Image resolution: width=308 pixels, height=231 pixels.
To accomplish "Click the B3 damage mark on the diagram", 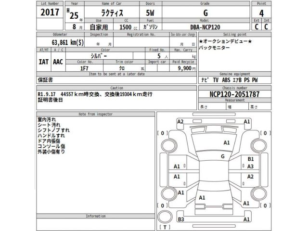I will (181, 219).
